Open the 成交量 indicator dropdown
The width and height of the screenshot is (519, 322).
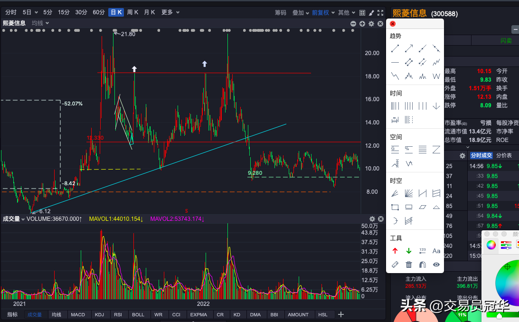pyautogui.click(x=14, y=219)
